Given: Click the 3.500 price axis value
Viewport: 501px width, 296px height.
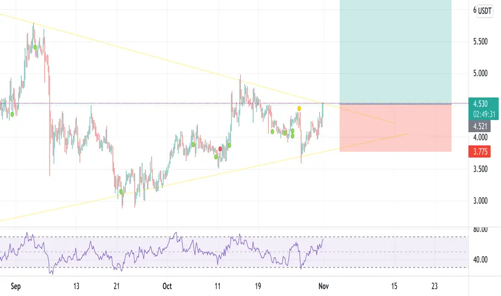Looking at the screenshot, I should coord(480,169).
